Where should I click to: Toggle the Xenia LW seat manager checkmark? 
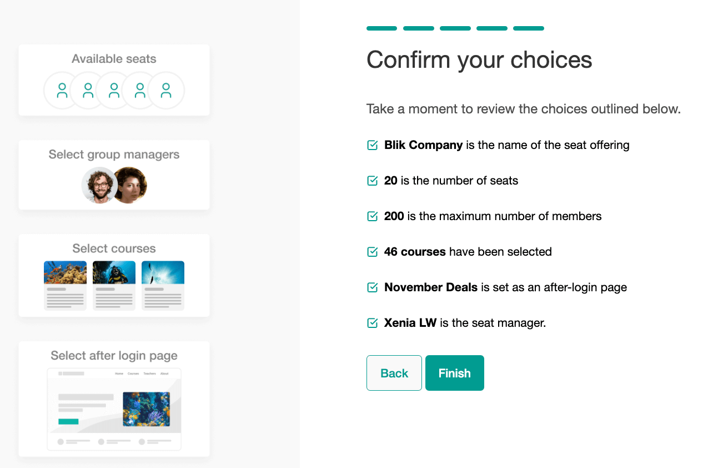[x=373, y=323]
